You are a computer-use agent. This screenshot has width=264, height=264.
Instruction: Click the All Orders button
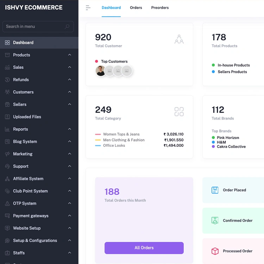144,248
